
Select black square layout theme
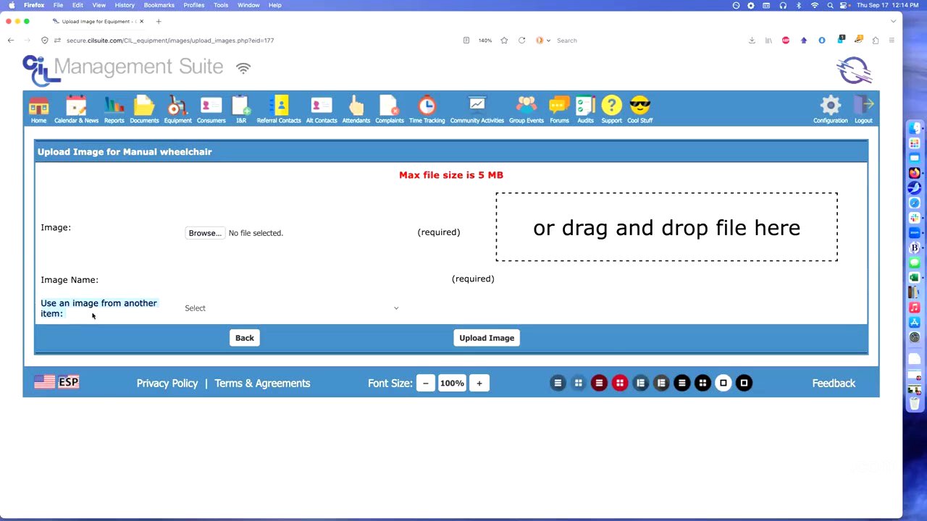pos(744,383)
